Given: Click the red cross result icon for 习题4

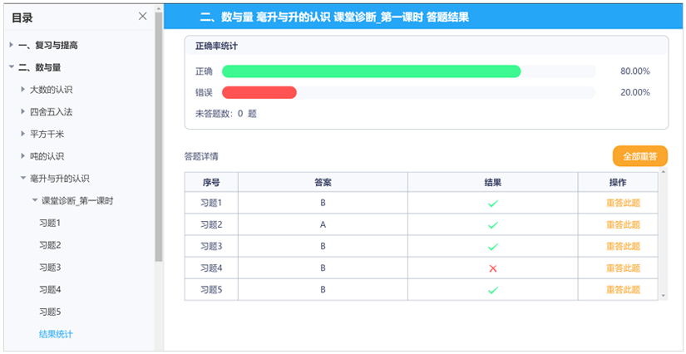Looking at the screenshot, I should point(493,268).
